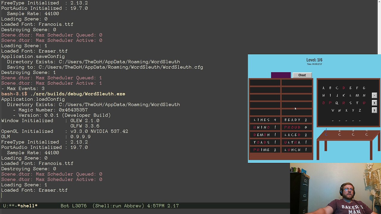Click the purple color box beside Cheat
The width and height of the screenshot is (381, 214).
(281, 75)
